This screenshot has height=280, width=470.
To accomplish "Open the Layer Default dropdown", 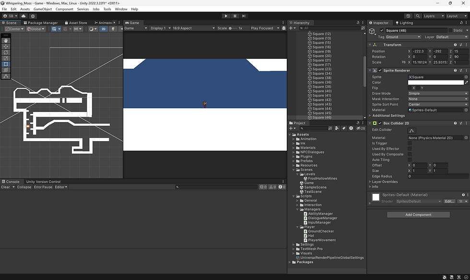I will (452, 37).
